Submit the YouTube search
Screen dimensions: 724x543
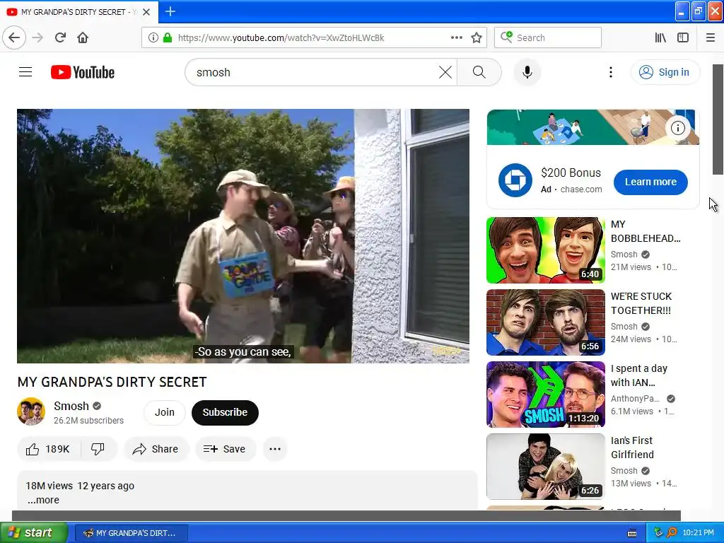click(479, 72)
